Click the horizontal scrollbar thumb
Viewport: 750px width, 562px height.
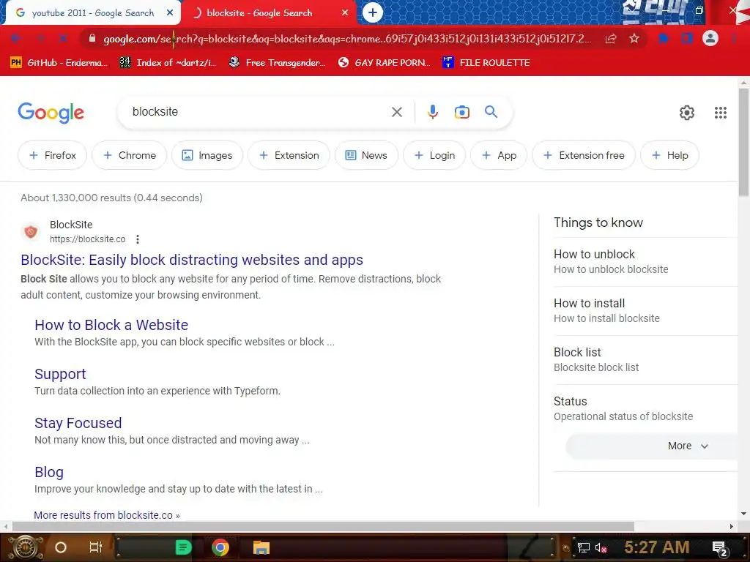pyautogui.click(x=323, y=526)
